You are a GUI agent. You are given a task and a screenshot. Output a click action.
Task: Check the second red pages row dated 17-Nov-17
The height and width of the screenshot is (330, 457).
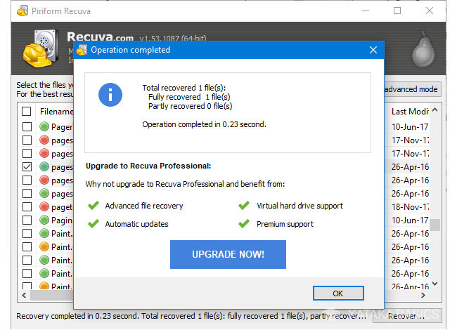27,153
